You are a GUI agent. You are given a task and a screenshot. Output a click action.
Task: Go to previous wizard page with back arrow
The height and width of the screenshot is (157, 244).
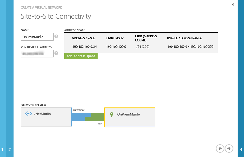pyautogui.click(x=220, y=148)
